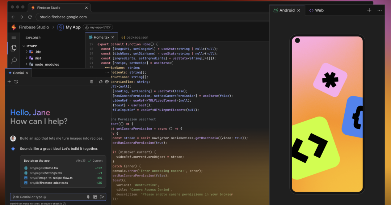Select the node_modules folder in Explorer
The width and height of the screenshot is (391, 205).
[47, 64]
